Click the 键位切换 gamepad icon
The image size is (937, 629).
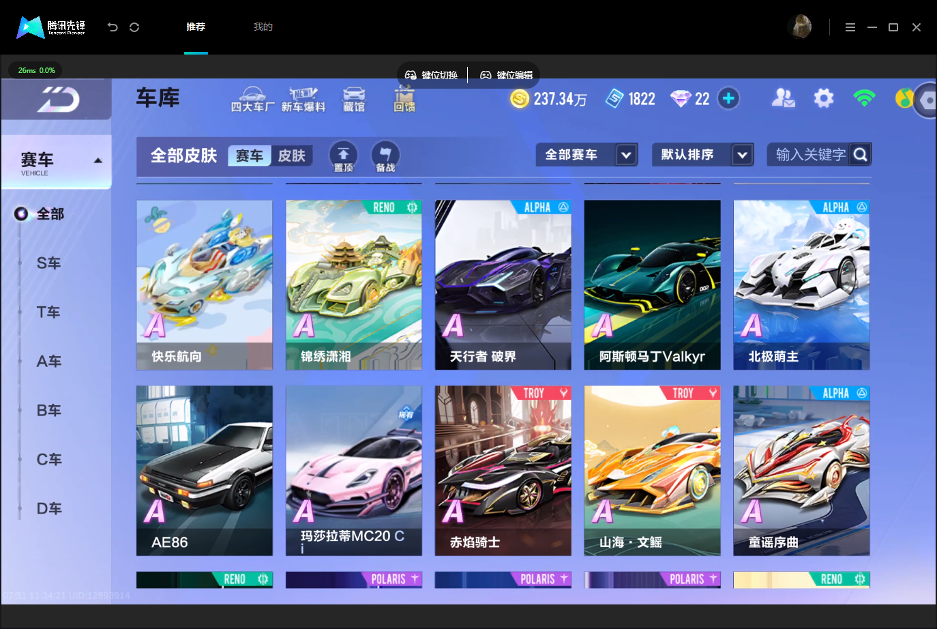[411, 75]
